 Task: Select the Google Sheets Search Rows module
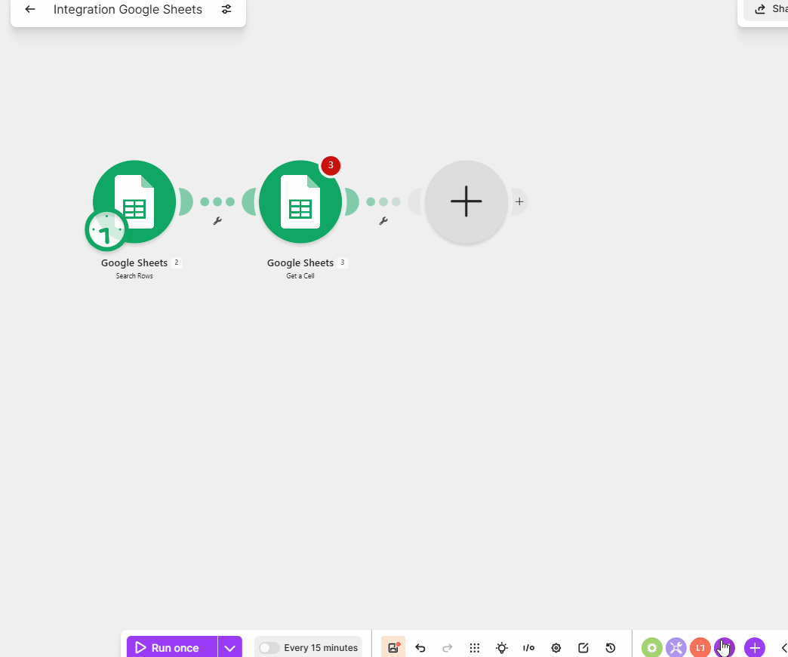(134, 201)
